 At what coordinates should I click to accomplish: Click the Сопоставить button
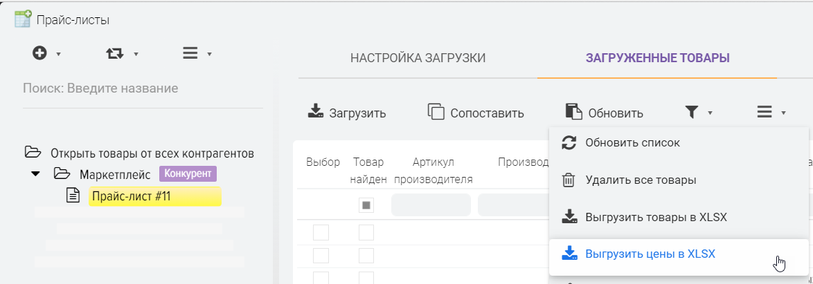476,113
